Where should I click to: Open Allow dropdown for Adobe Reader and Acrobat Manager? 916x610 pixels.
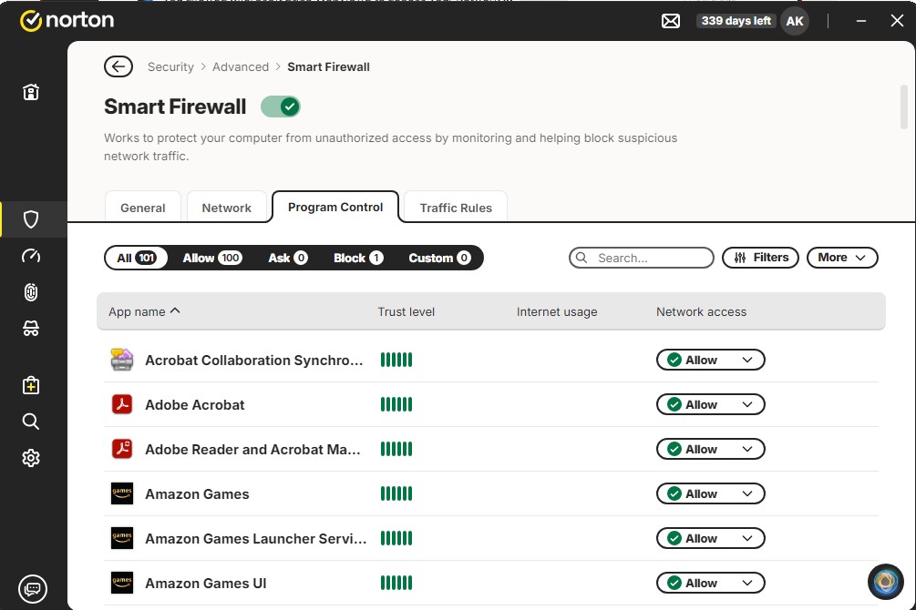pos(710,449)
